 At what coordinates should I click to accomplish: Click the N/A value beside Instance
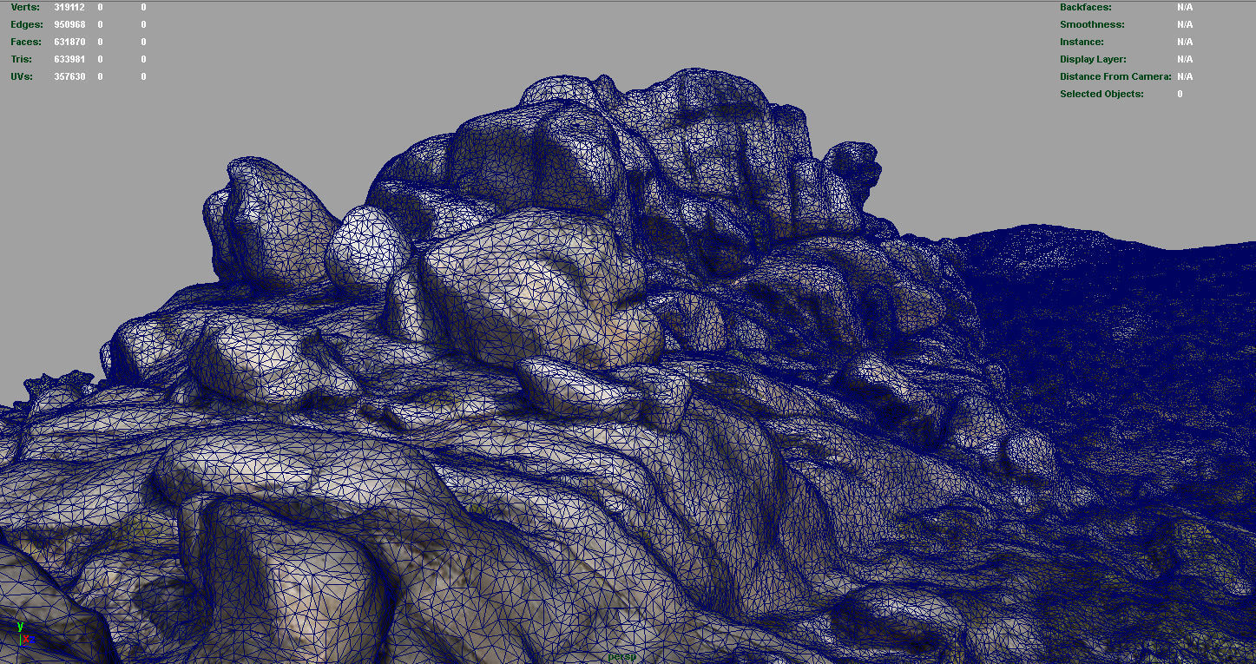pyautogui.click(x=1185, y=42)
